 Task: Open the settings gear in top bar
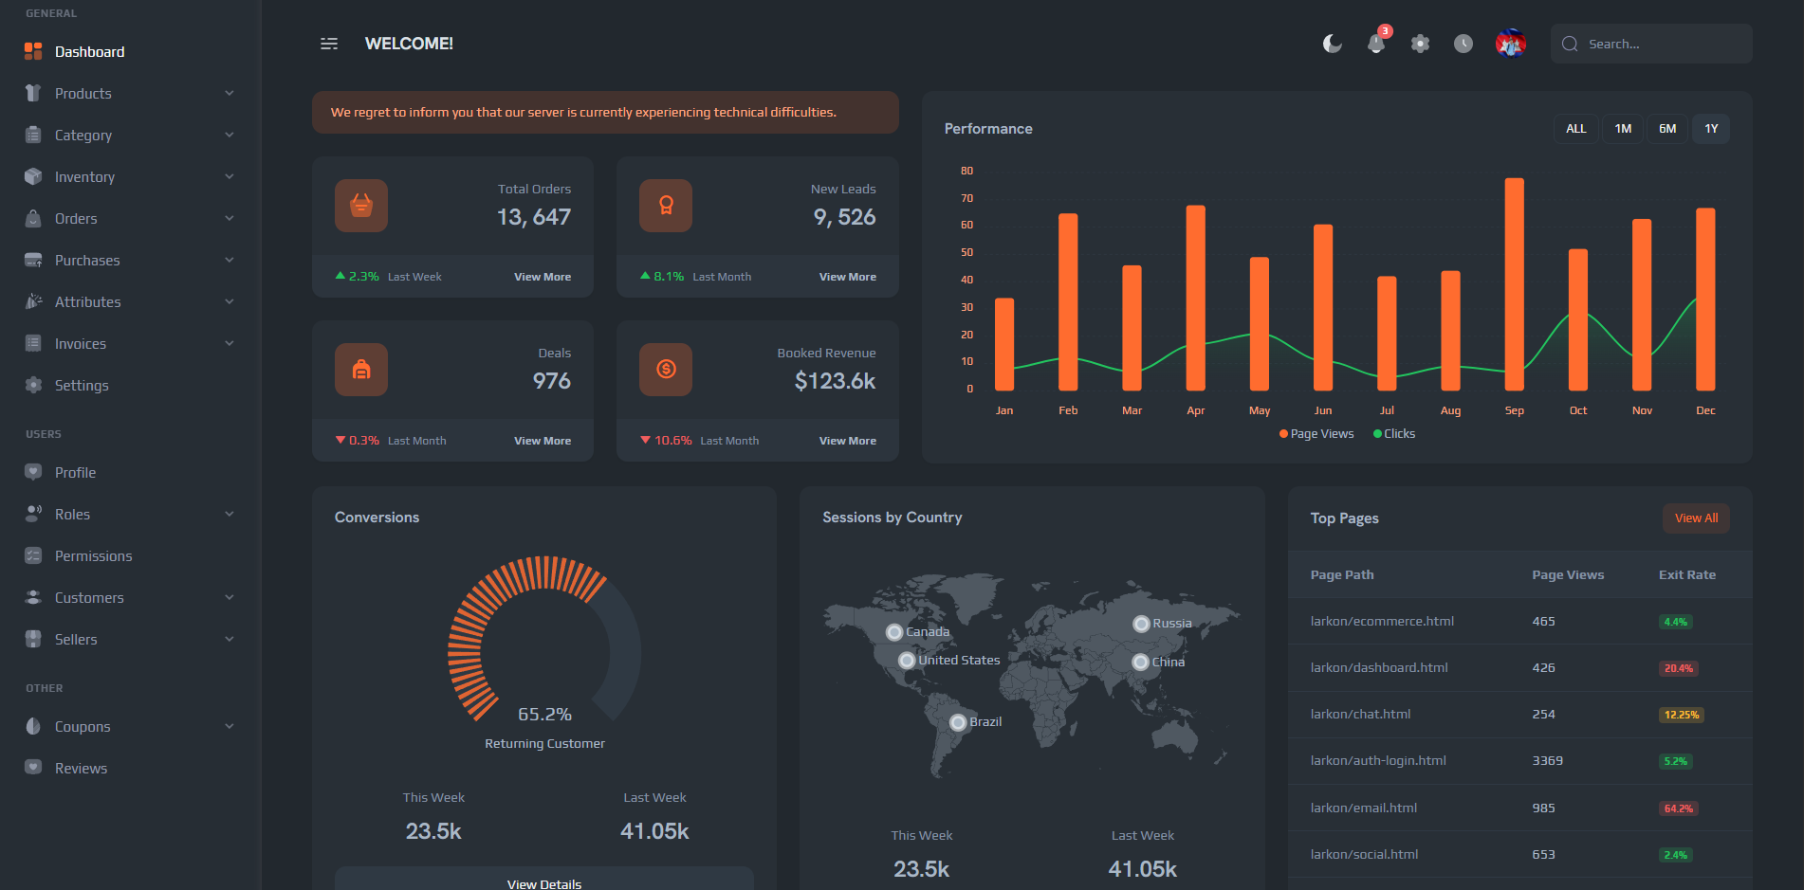[1420, 44]
